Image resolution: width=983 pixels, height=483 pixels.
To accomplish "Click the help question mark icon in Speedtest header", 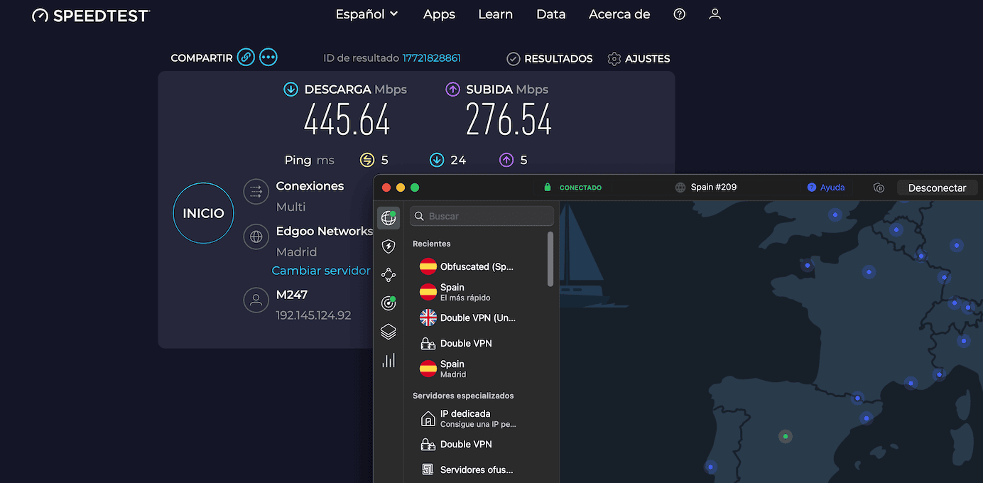I will (679, 14).
